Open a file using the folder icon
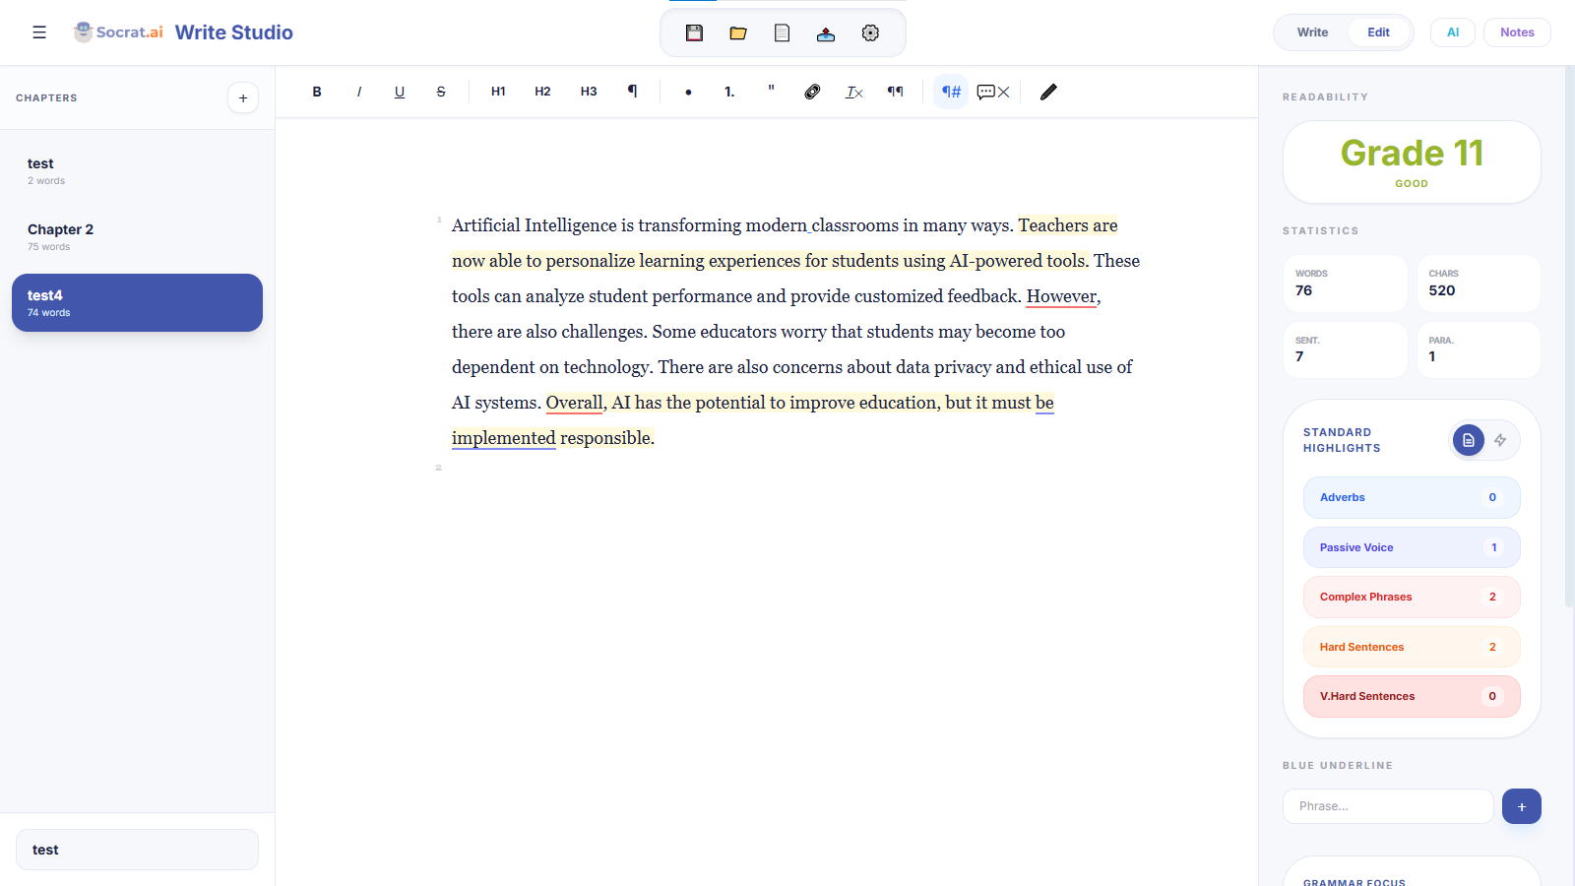This screenshot has width=1575, height=886. point(737,32)
